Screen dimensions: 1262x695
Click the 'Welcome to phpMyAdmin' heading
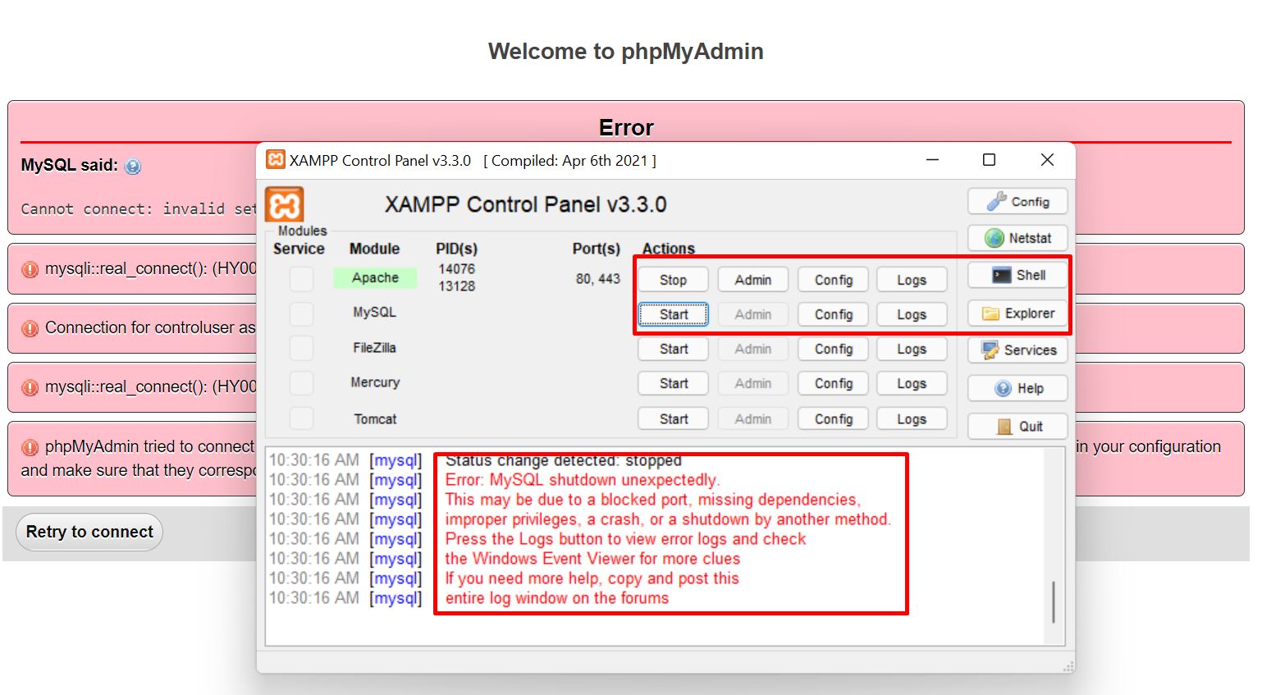click(x=626, y=51)
